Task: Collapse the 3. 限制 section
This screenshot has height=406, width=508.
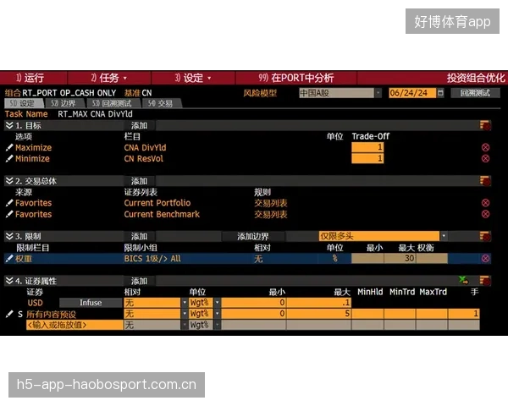Action: coord(9,236)
